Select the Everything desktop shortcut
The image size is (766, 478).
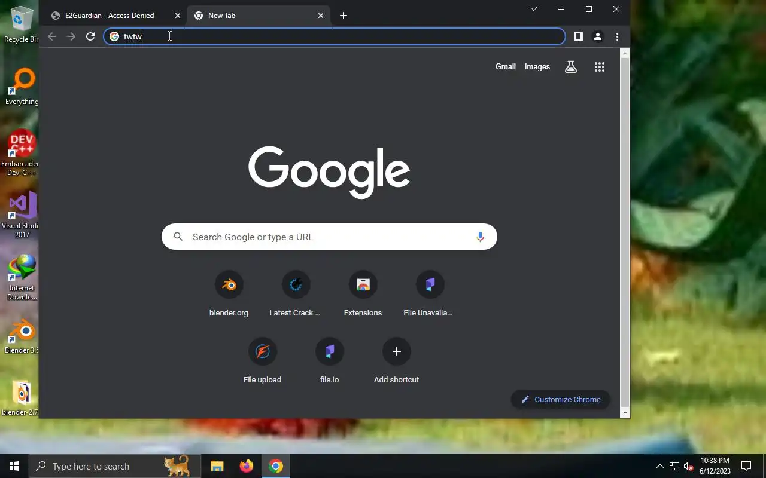click(22, 87)
